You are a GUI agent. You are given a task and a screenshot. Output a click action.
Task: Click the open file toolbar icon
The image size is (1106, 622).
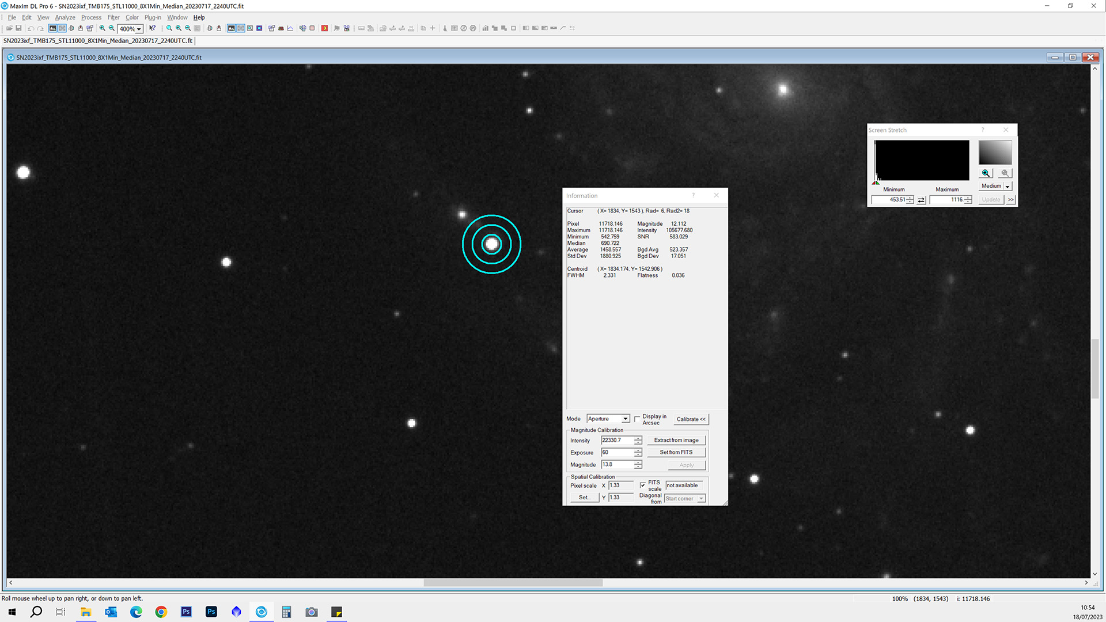click(9, 28)
